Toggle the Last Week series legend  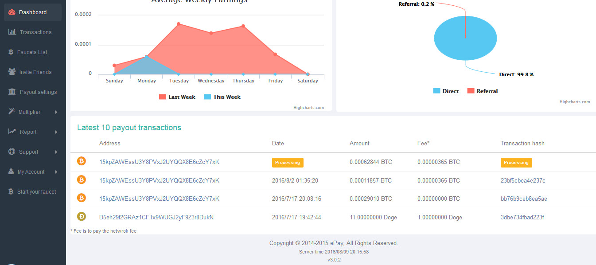177,97
